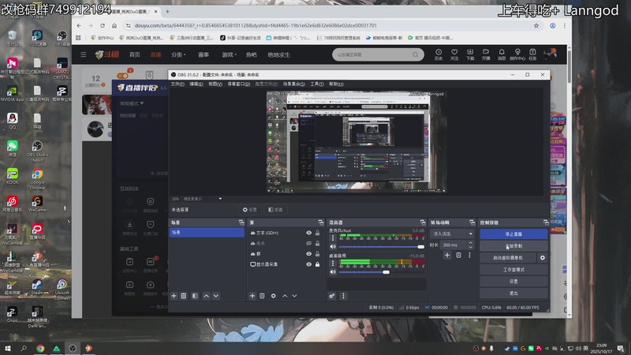Screen dimensions: 631x355
Task: Toggle visibility of the 群 source
Action: pyautogui.click(x=308, y=254)
